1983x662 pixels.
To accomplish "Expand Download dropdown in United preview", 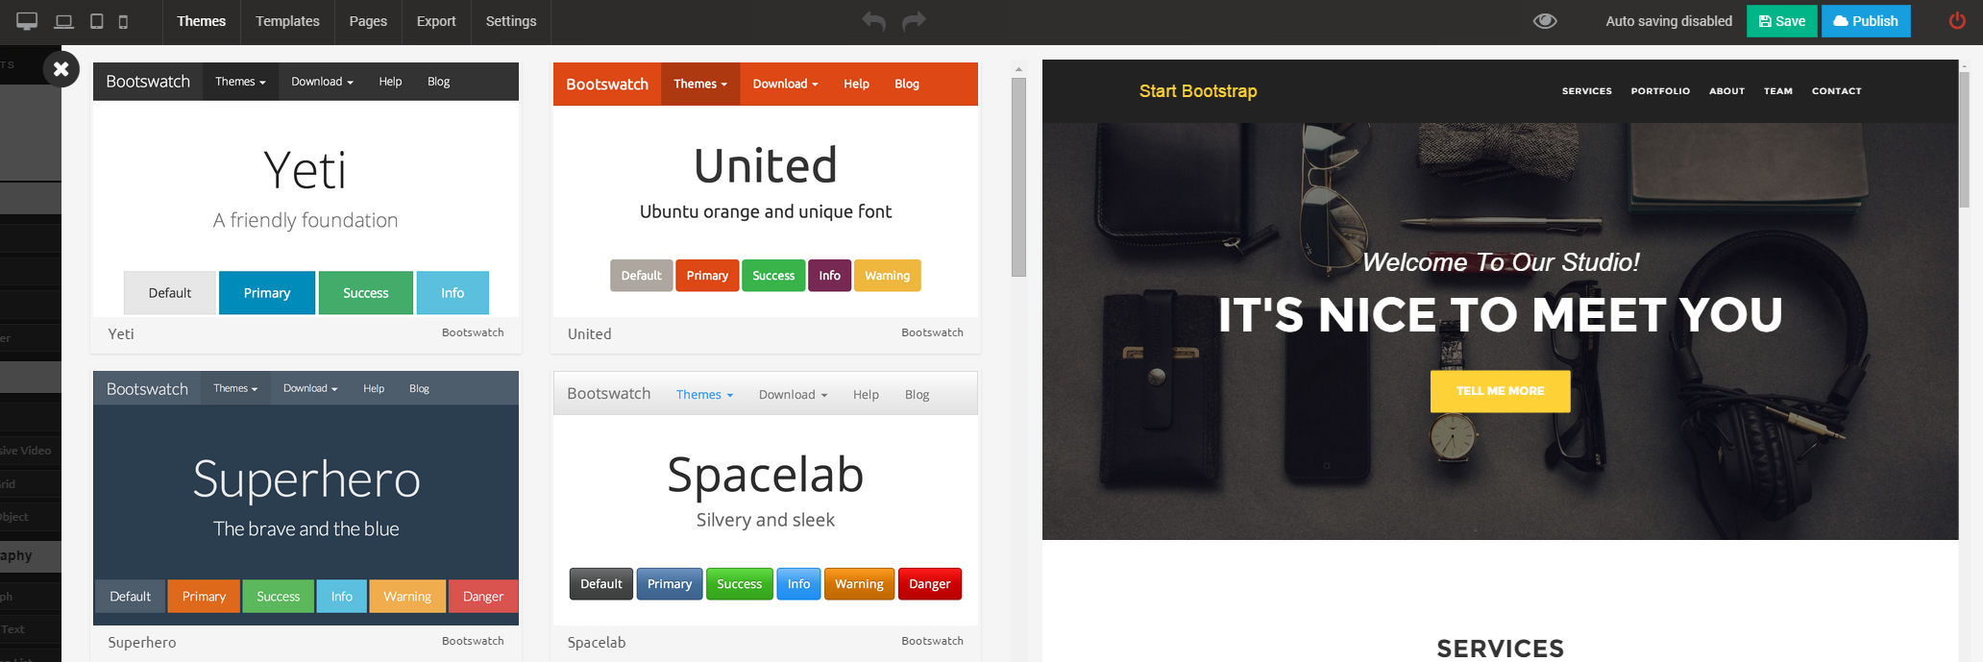I will 785,85.
